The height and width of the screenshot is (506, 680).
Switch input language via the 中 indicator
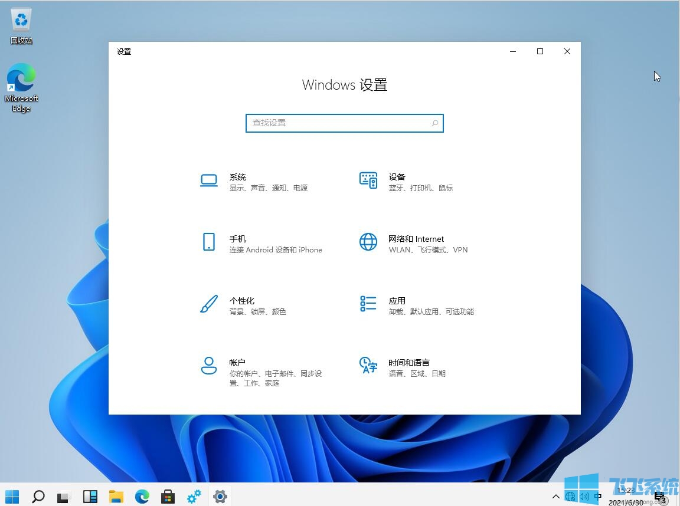coord(597,497)
